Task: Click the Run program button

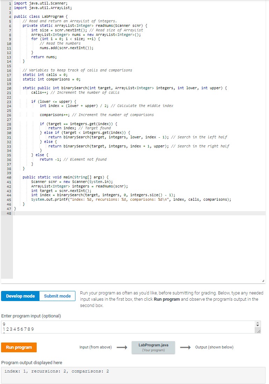Action: 19,347
